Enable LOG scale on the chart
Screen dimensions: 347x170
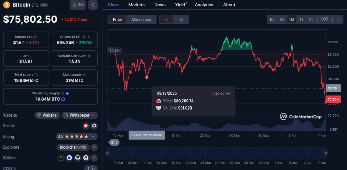click(x=325, y=19)
